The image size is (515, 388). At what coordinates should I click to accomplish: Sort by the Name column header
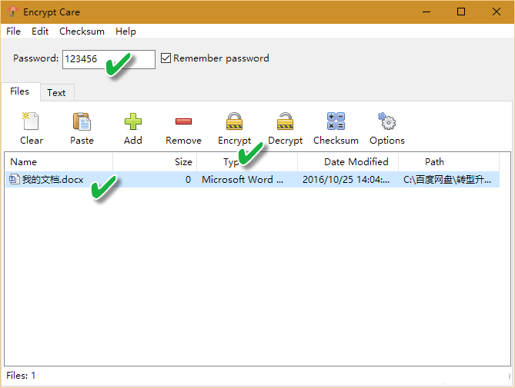59,161
